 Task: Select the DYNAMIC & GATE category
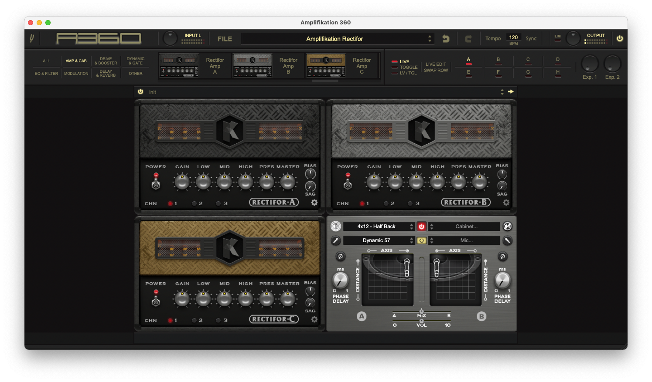click(136, 61)
